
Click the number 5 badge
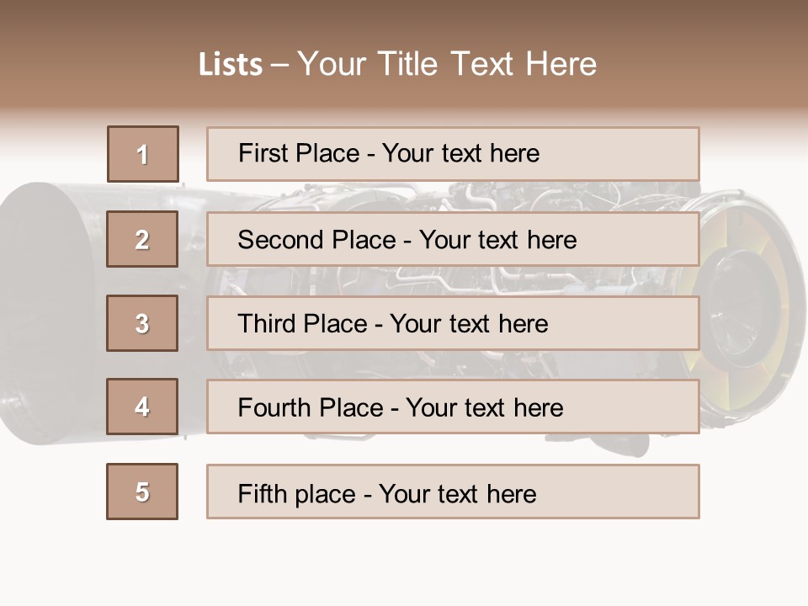(x=142, y=492)
